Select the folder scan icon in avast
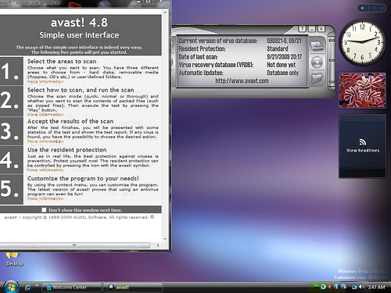Viewport: 391px width, 293px height. [x=317, y=78]
